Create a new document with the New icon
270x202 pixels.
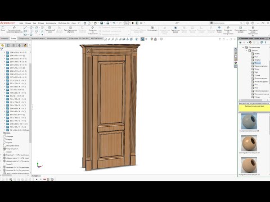coord(89,23)
